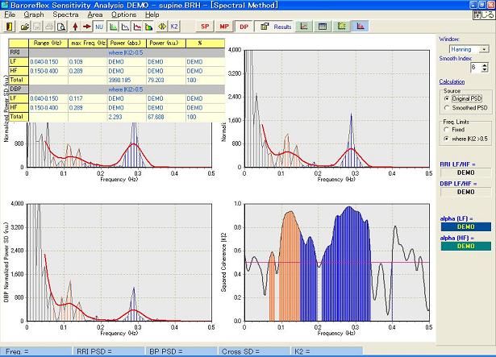This screenshot has height=357, width=496.
Task: Open the Help menu
Action: pyautogui.click(x=152, y=15)
